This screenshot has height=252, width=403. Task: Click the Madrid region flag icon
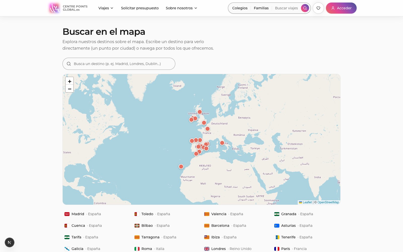point(67,214)
